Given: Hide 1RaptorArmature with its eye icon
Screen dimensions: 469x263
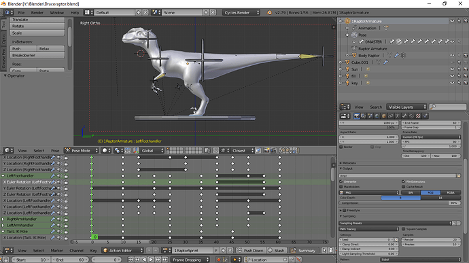Looking at the screenshot, I should pyautogui.click(x=452, y=21).
